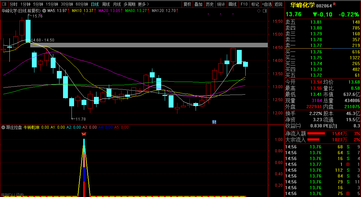This screenshot has width=361, height=197.
Task: Toggle the side panel icon beside the diamond
Action: 264,11
